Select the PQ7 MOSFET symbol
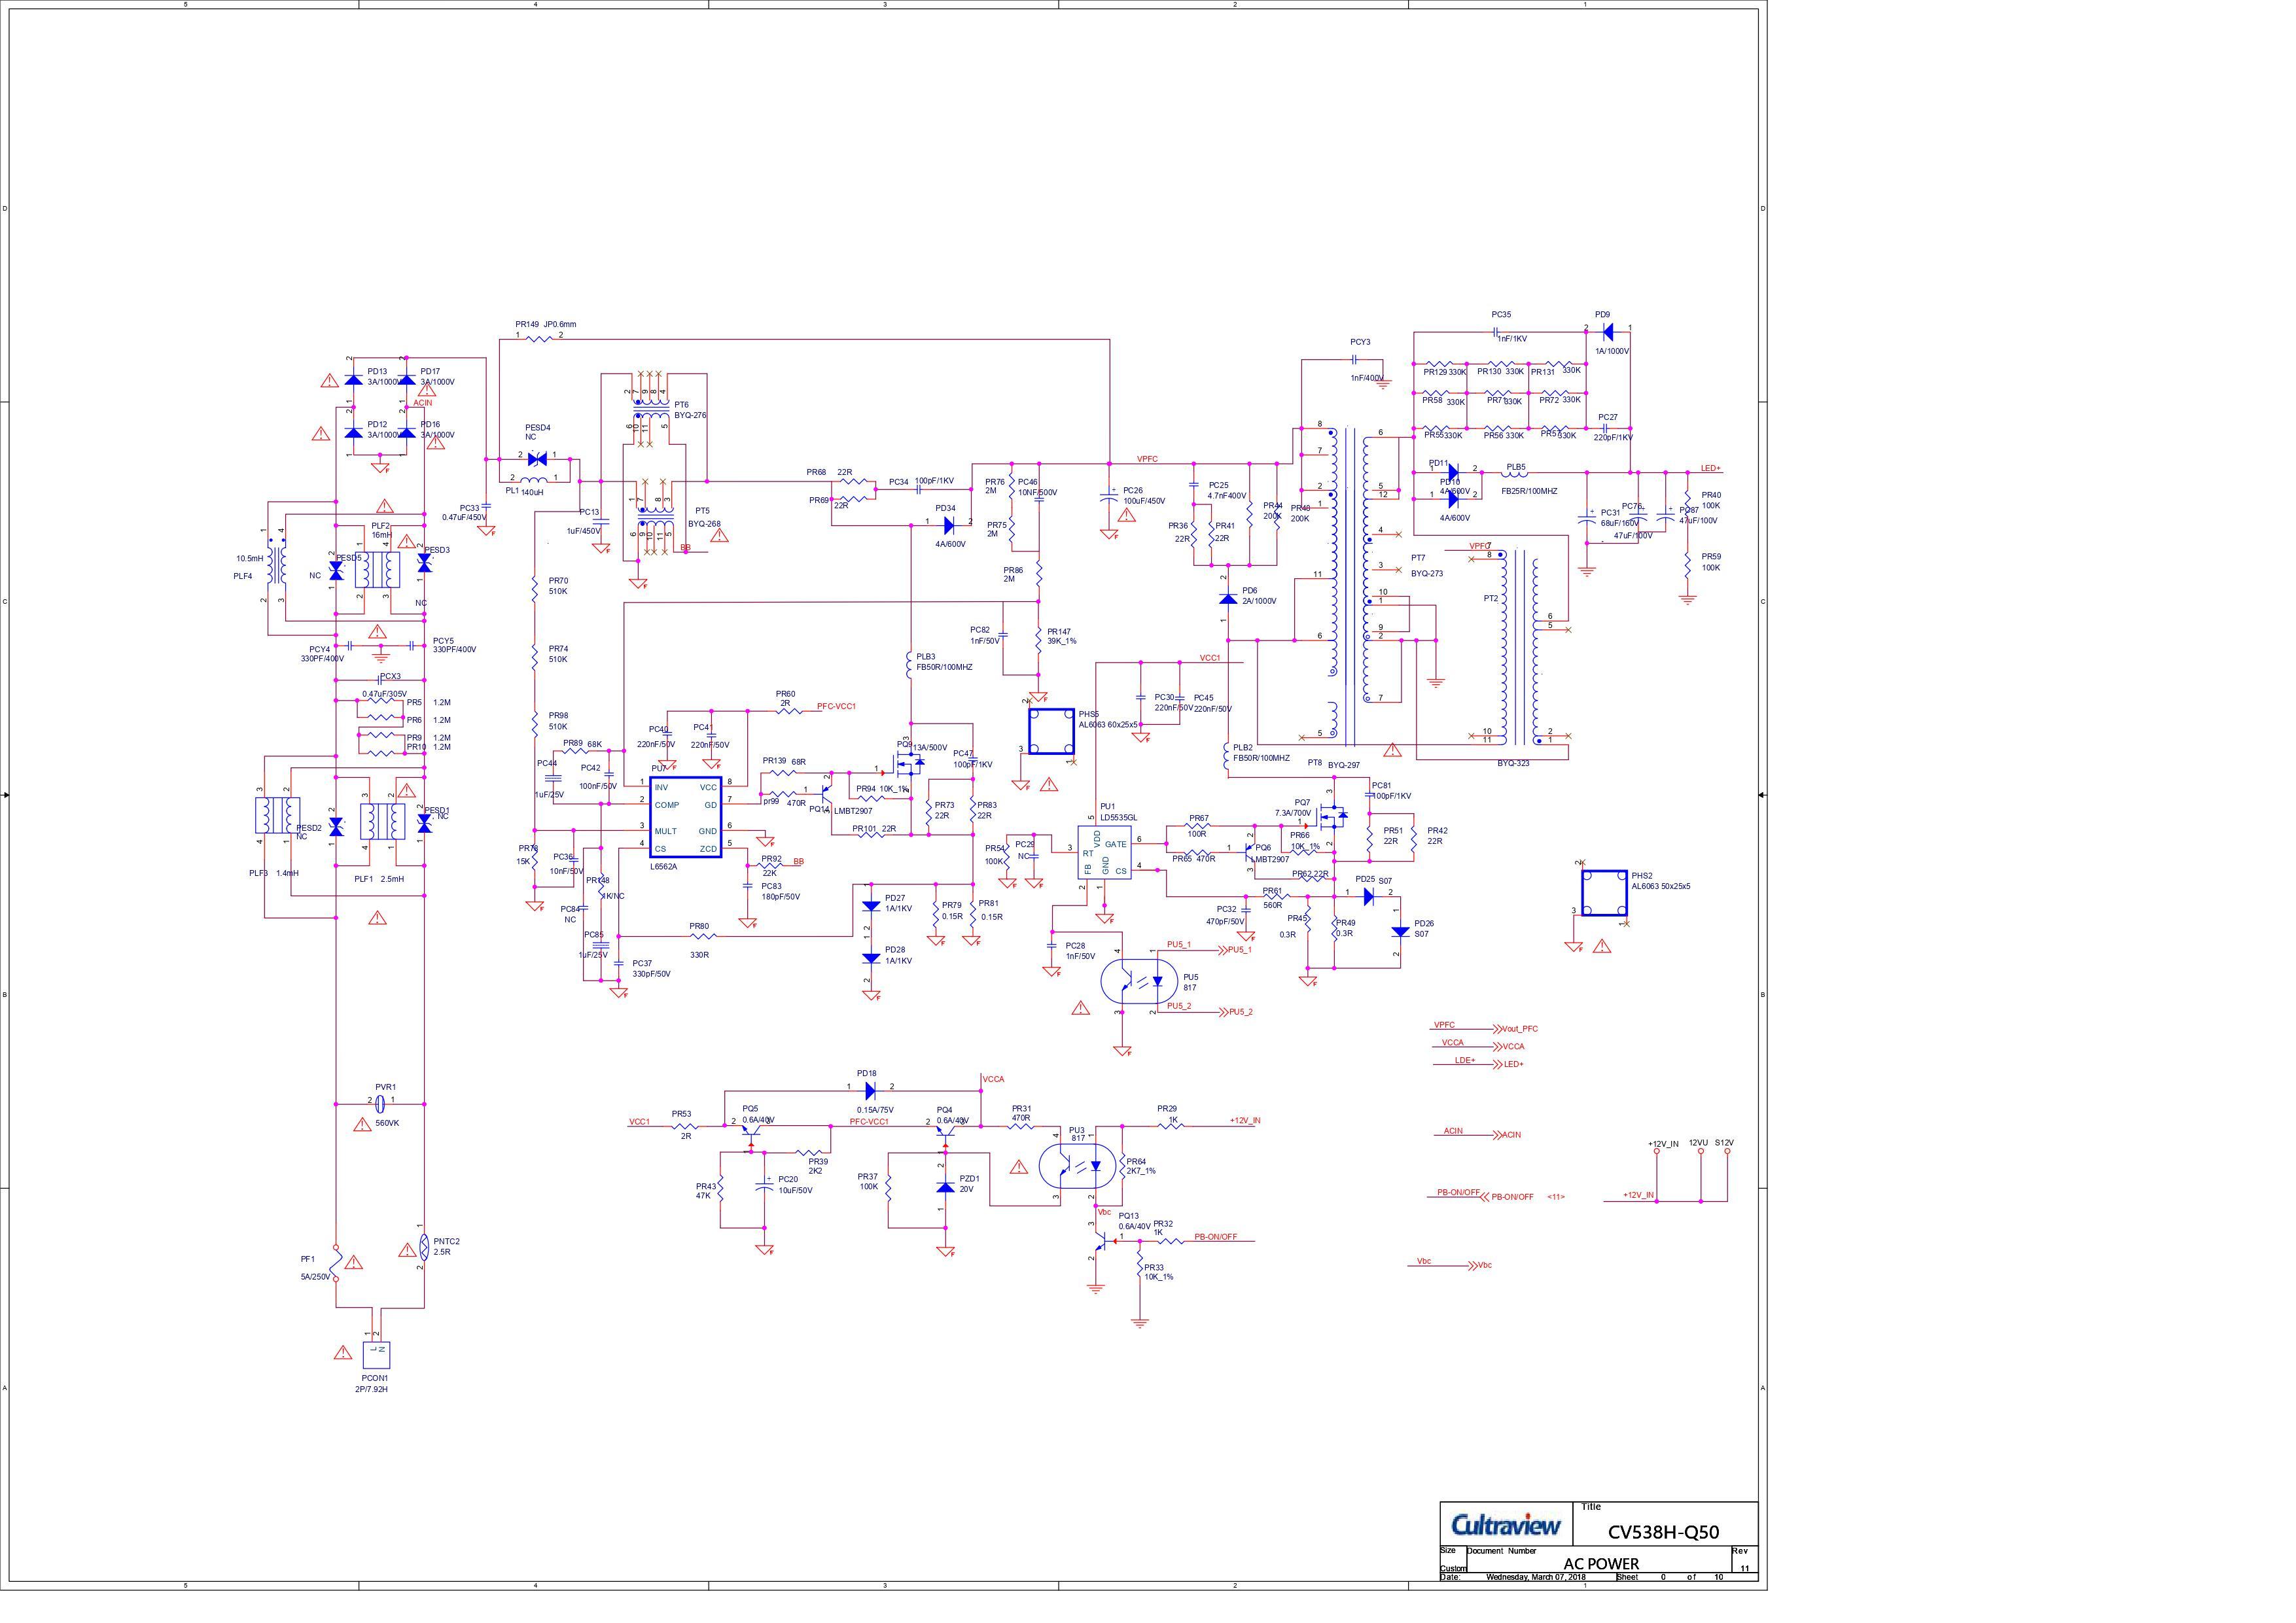Image resolution: width=2296 pixels, height=1623 pixels. (1332, 817)
